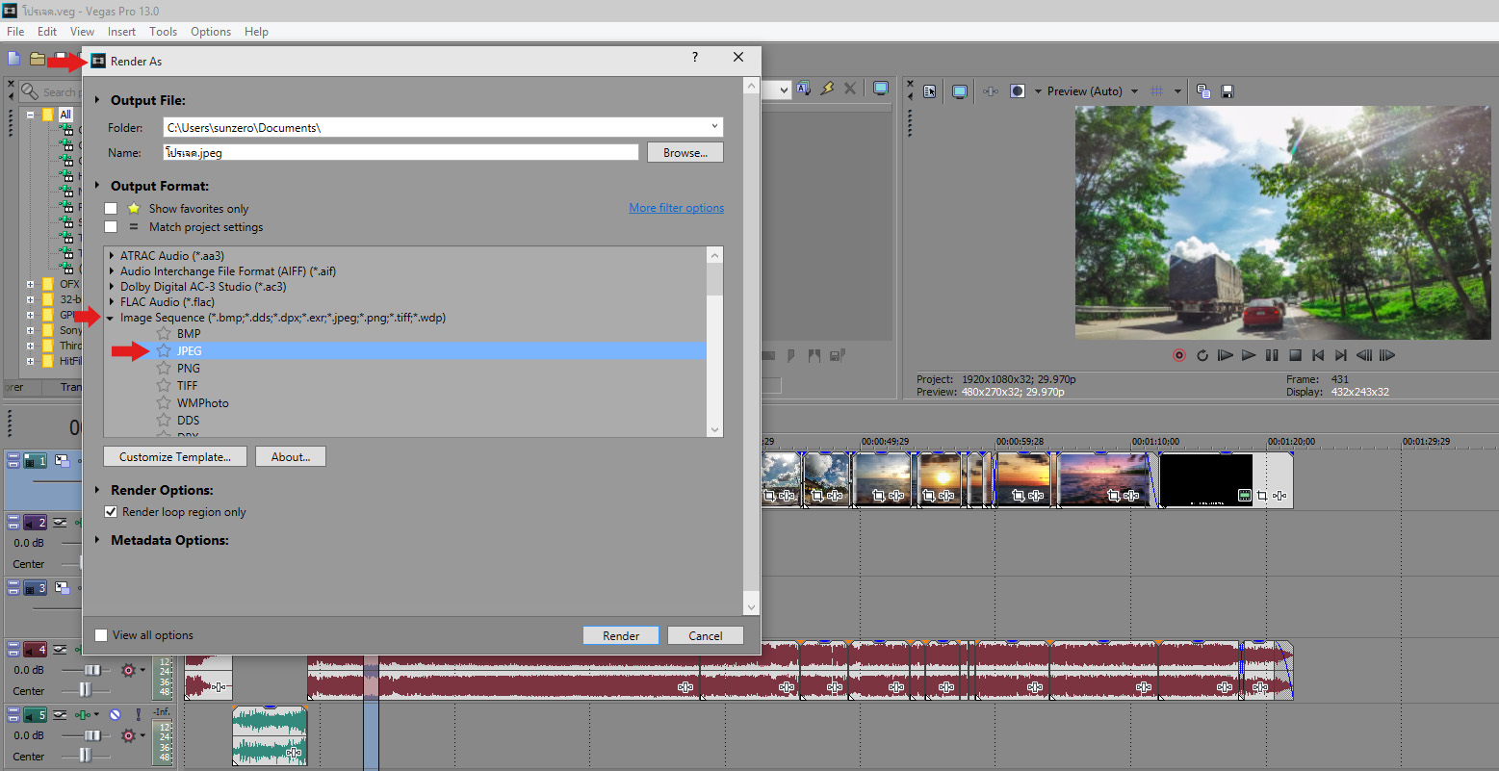
Task: Click the Play button under preview
Action: (1249, 355)
